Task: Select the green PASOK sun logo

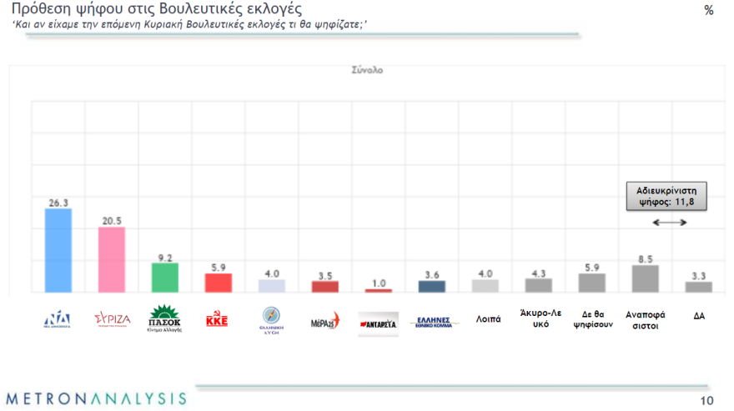Action: point(164,319)
